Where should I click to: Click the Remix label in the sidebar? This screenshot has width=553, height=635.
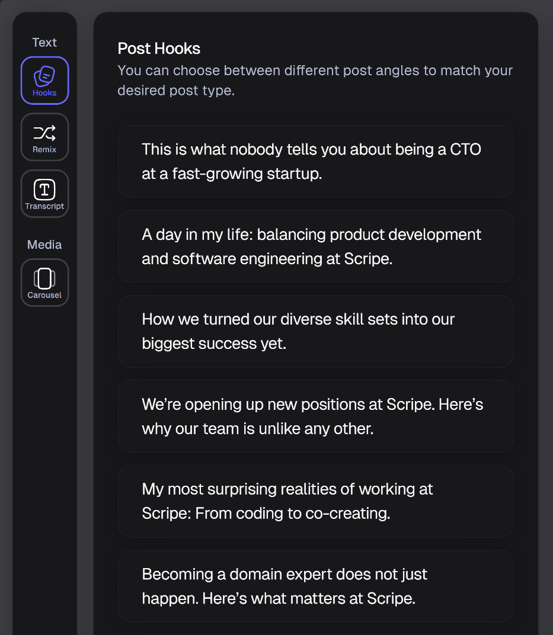click(44, 149)
